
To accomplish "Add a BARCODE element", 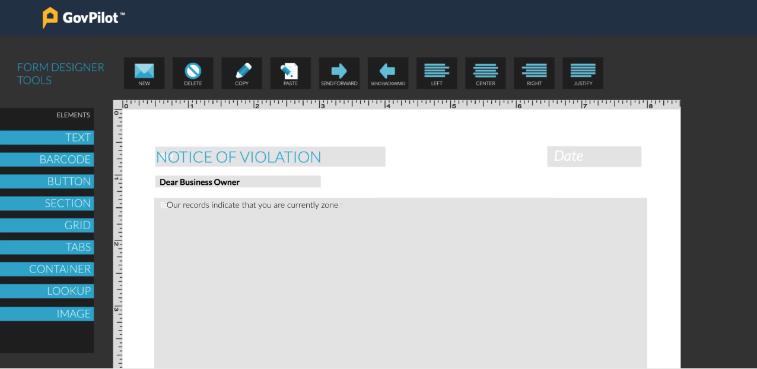I will [47, 159].
